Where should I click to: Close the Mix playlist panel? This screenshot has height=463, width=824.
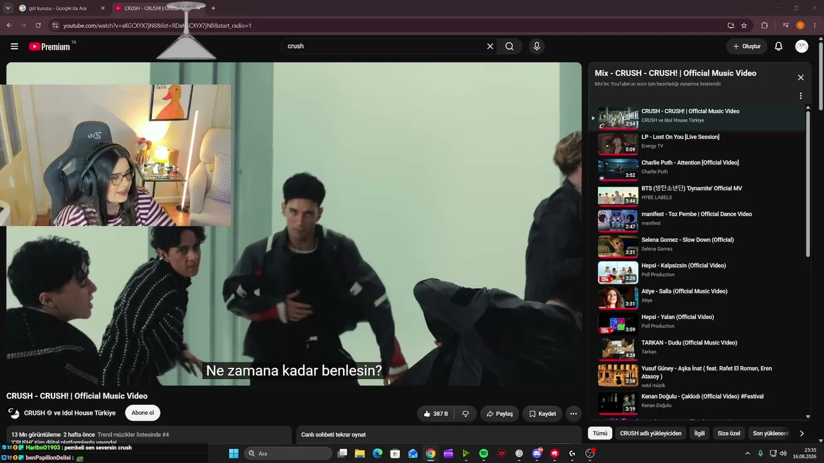tap(801, 77)
